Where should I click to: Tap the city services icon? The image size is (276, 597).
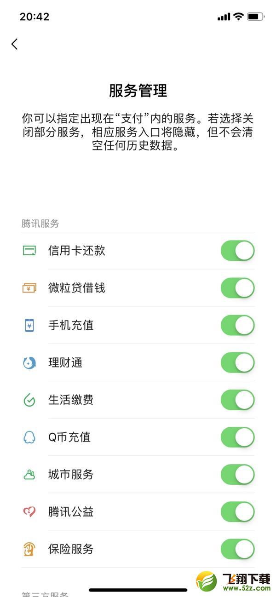tap(29, 475)
